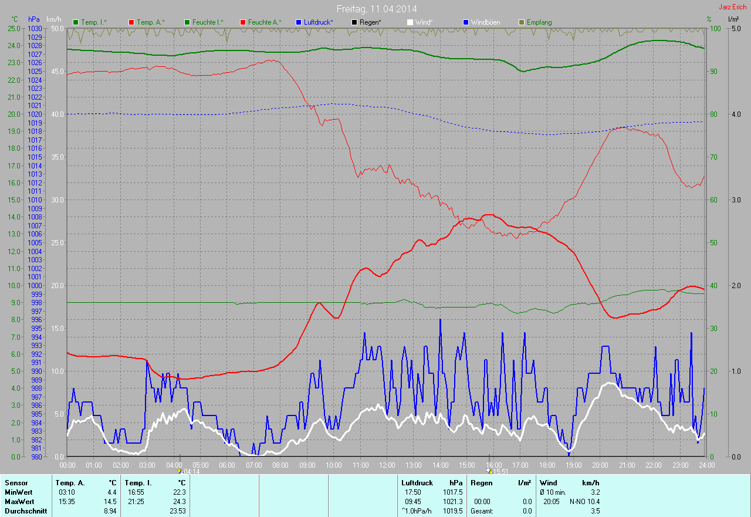Click the maximum pressure value '1021.3'
The height and width of the screenshot is (517, 751).
coord(453,502)
